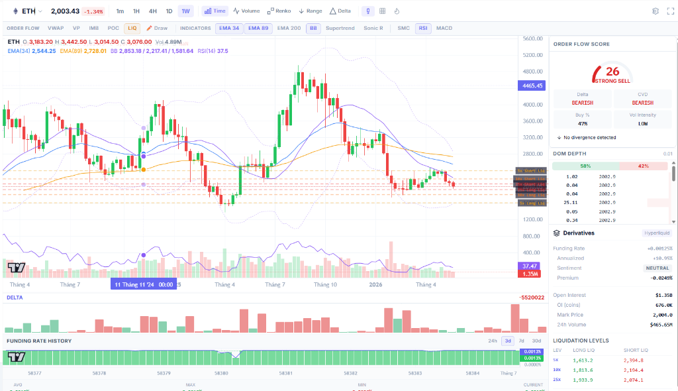Select 7d funding rate history range
The height and width of the screenshot is (391, 678).
click(522, 341)
